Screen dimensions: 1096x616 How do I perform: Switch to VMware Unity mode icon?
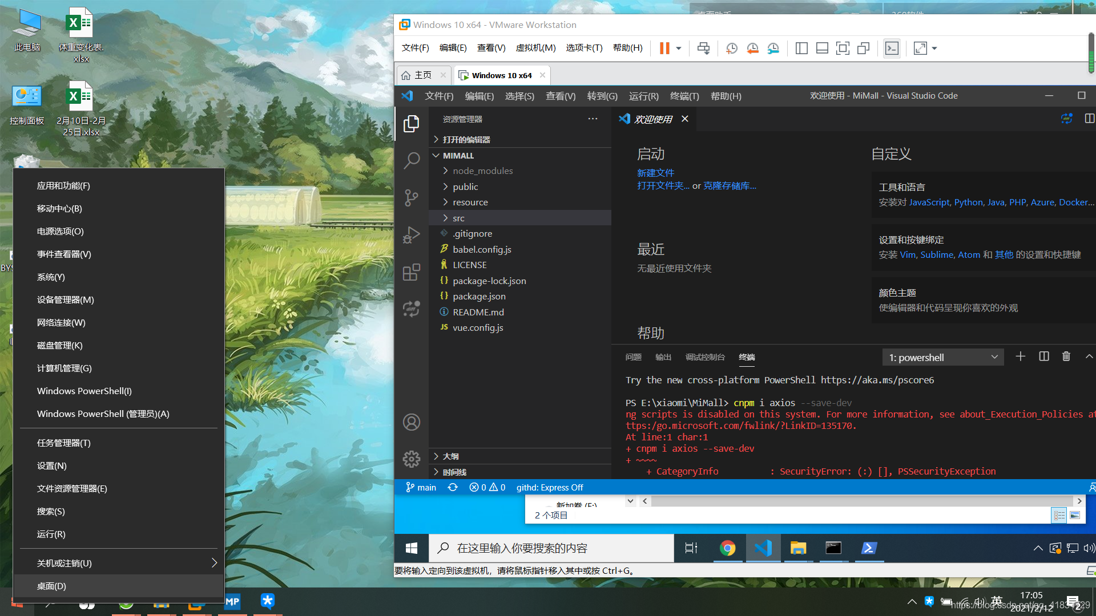coord(864,48)
